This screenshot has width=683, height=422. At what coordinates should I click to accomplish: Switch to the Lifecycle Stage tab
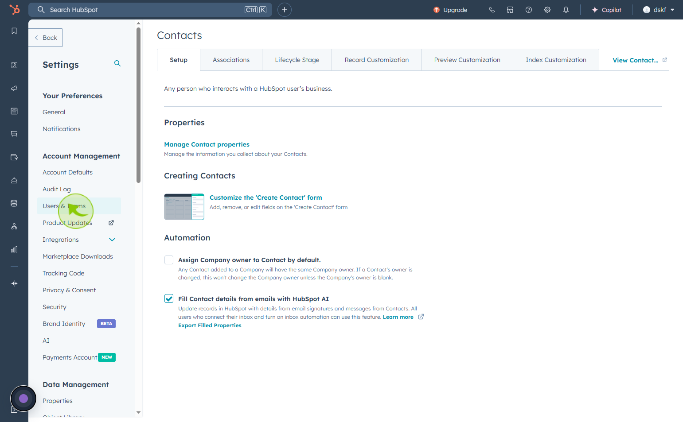[x=297, y=60]
